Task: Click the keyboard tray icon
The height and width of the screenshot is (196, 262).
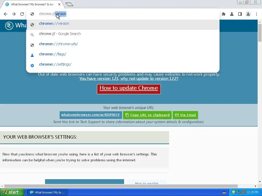Action: pos(224,193)
